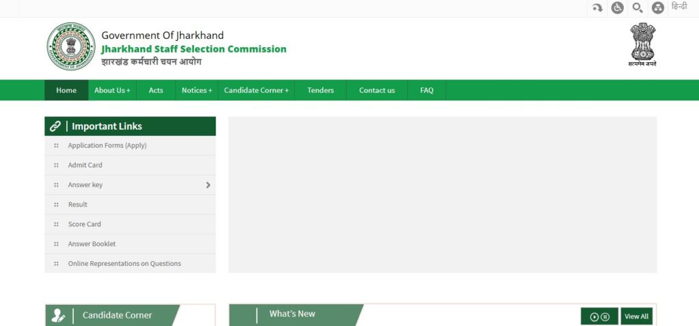Screen dimensions: 699x326
Task: Click the grey banner slider area
Action: (442, 194)
